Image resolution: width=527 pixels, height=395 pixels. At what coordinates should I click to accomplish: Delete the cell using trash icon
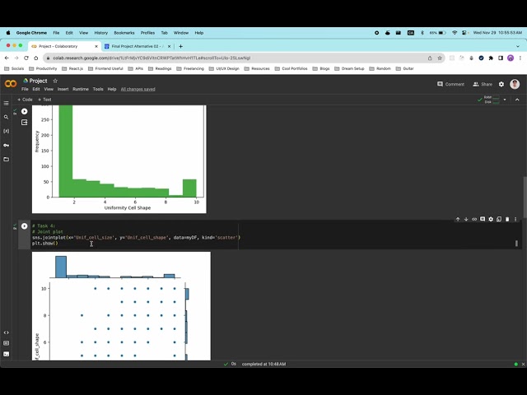tap(507, 219)
